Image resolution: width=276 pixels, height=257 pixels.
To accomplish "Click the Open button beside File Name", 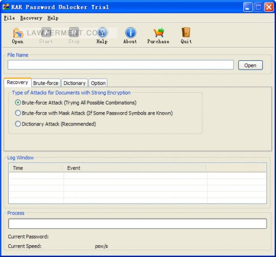I will pos(250,66).
